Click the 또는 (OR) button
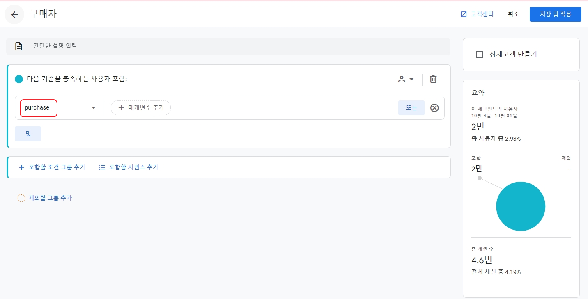 click(411, 108)
